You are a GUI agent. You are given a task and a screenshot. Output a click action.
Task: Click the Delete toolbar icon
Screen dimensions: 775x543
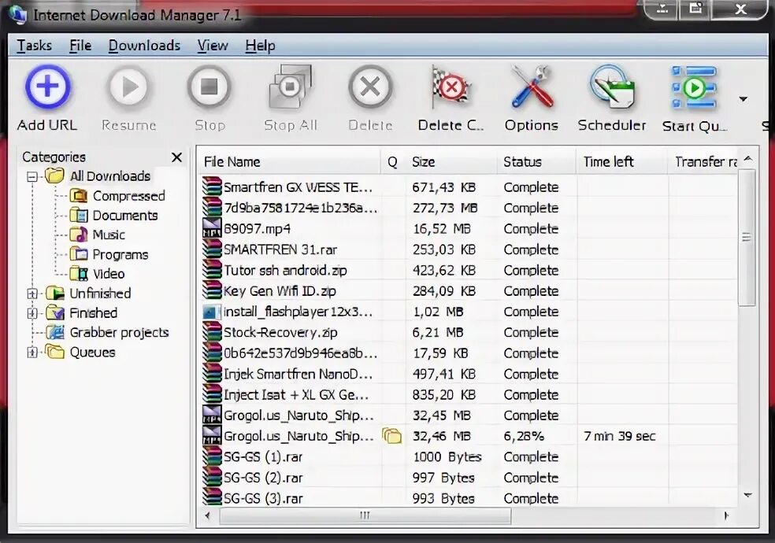(x=370, y=87)
